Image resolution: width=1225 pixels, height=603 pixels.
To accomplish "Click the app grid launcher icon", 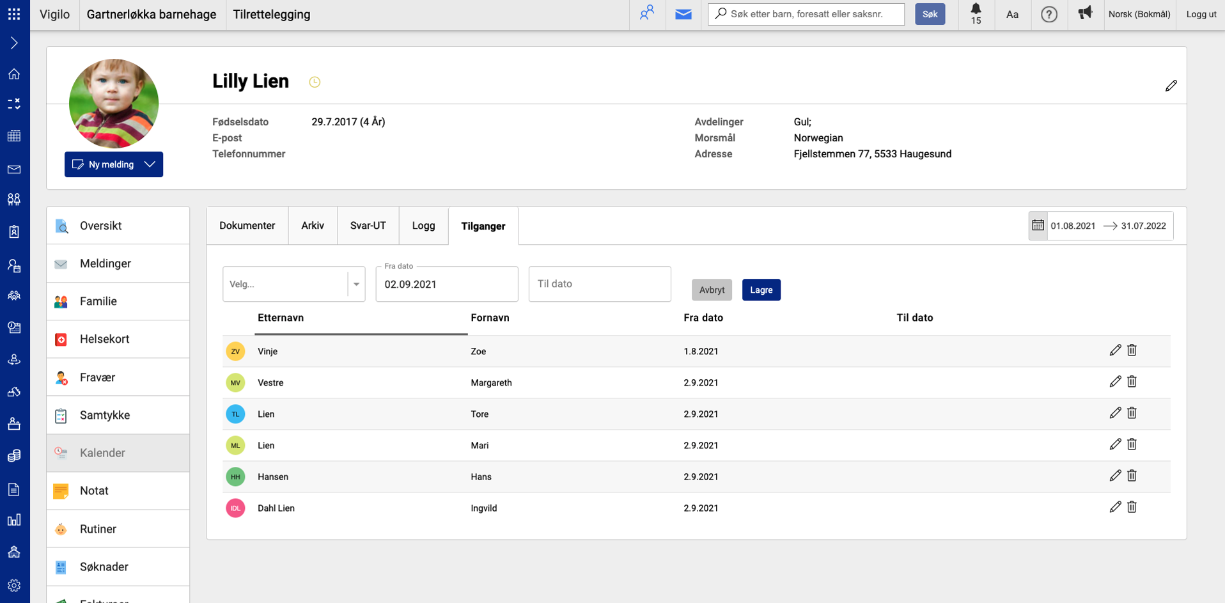I will coord(14,14).
